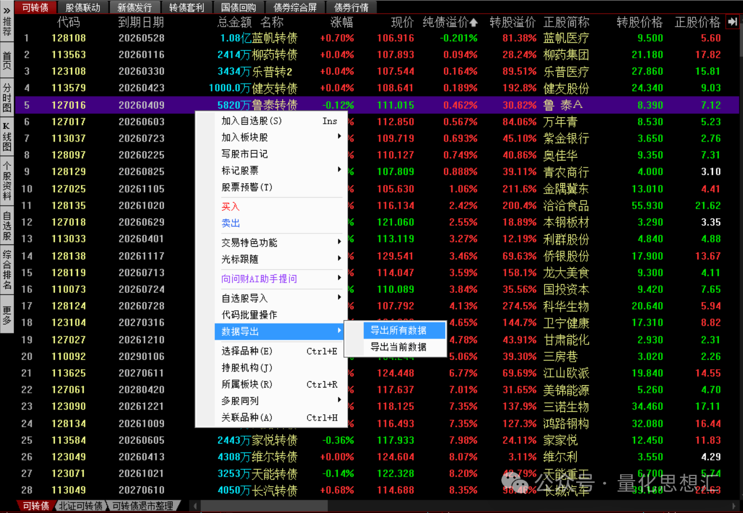Click the double-arrow sidebar expand icon
Viewport: 743px width, 513px height.
tap(7, 10)
